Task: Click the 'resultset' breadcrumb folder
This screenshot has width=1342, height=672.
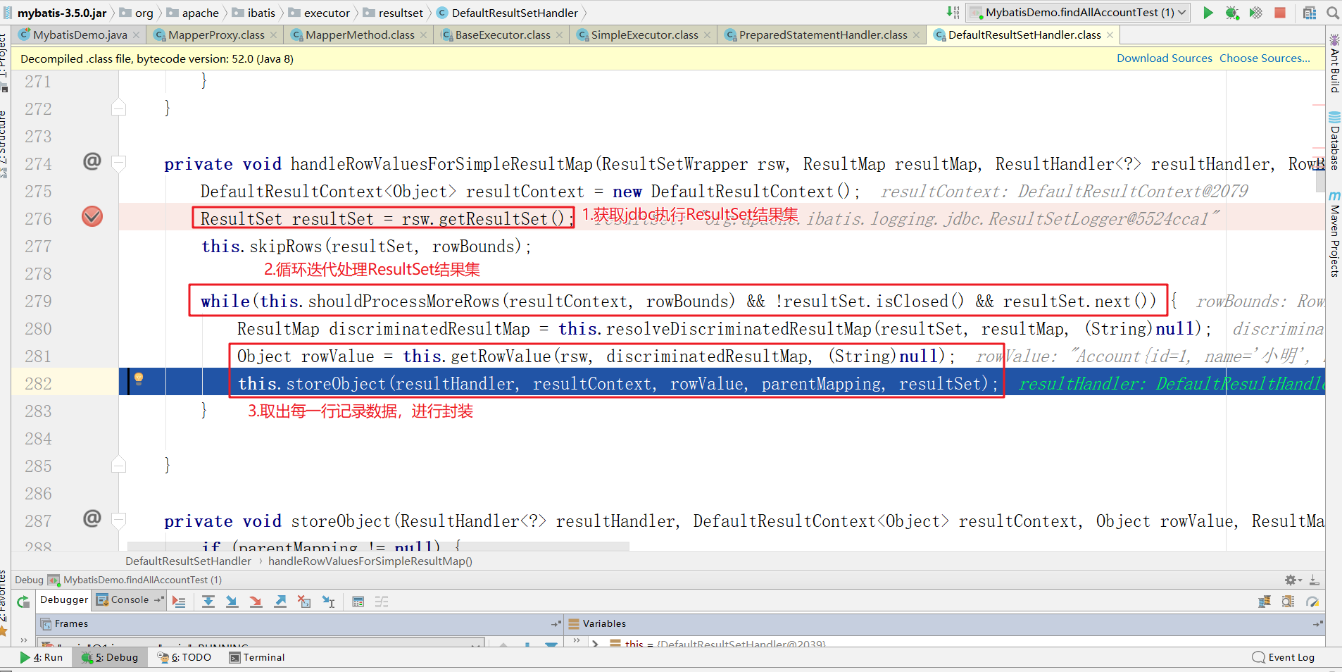Action: (x=394, y=13)
